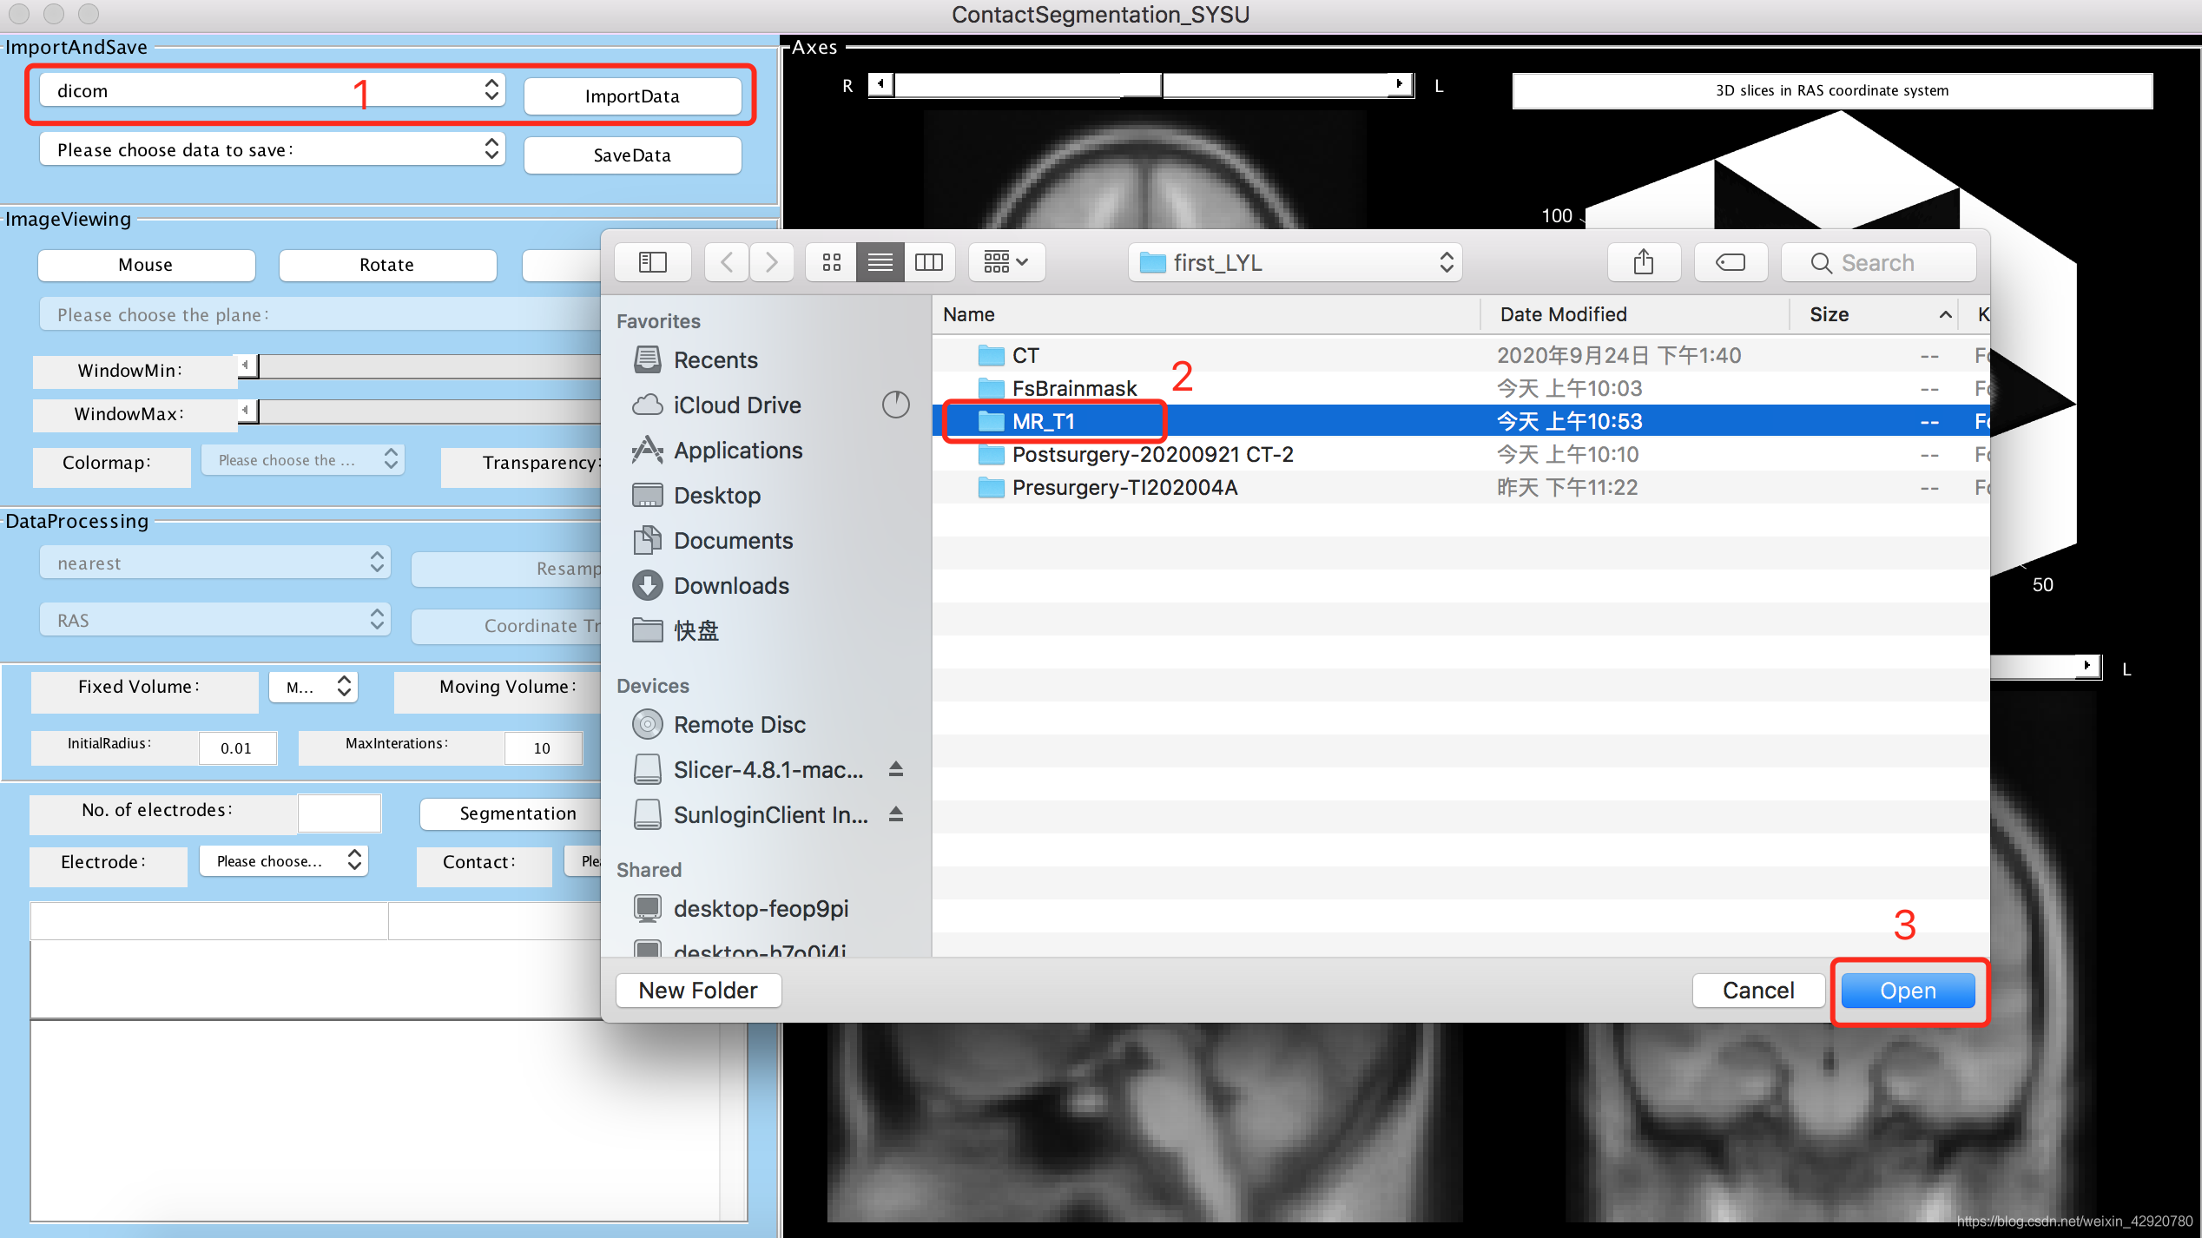Go forward in file dialog navigation
The height and width of the screenshot is (1238, 2202).
[771, 262]
